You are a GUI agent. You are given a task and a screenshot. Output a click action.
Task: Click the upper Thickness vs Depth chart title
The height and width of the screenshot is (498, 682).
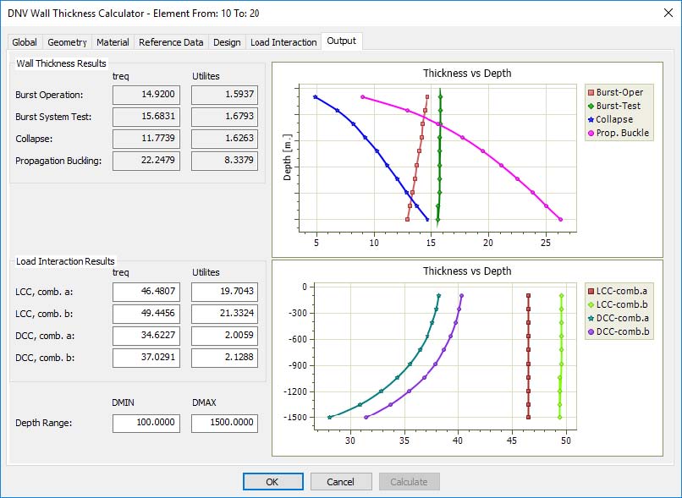click(x=467, y=73)
